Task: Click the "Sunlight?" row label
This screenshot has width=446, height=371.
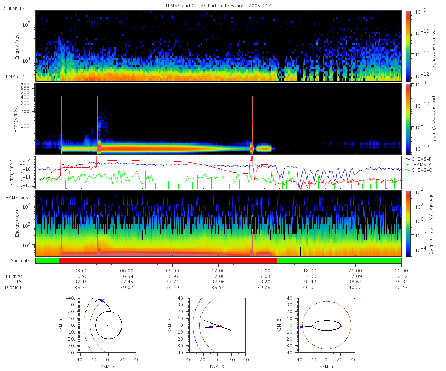Action: click(20, 261)
